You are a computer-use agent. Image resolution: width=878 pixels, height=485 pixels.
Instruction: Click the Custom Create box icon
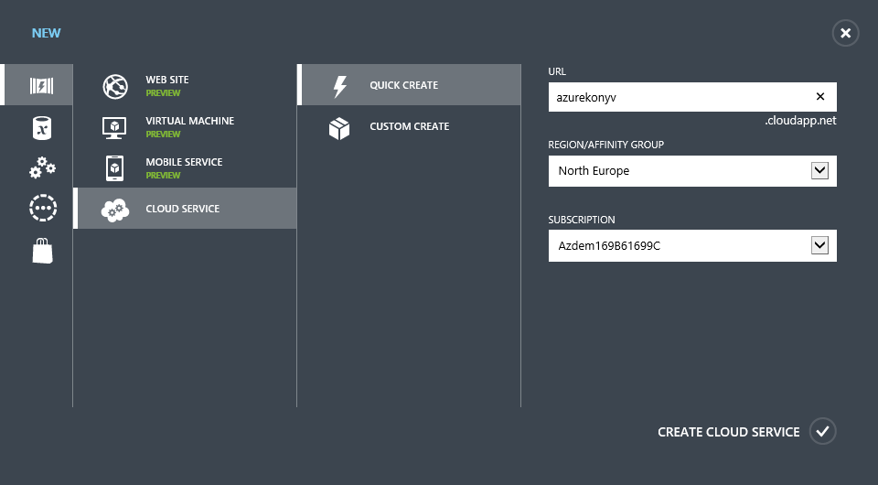coord(339,128)
